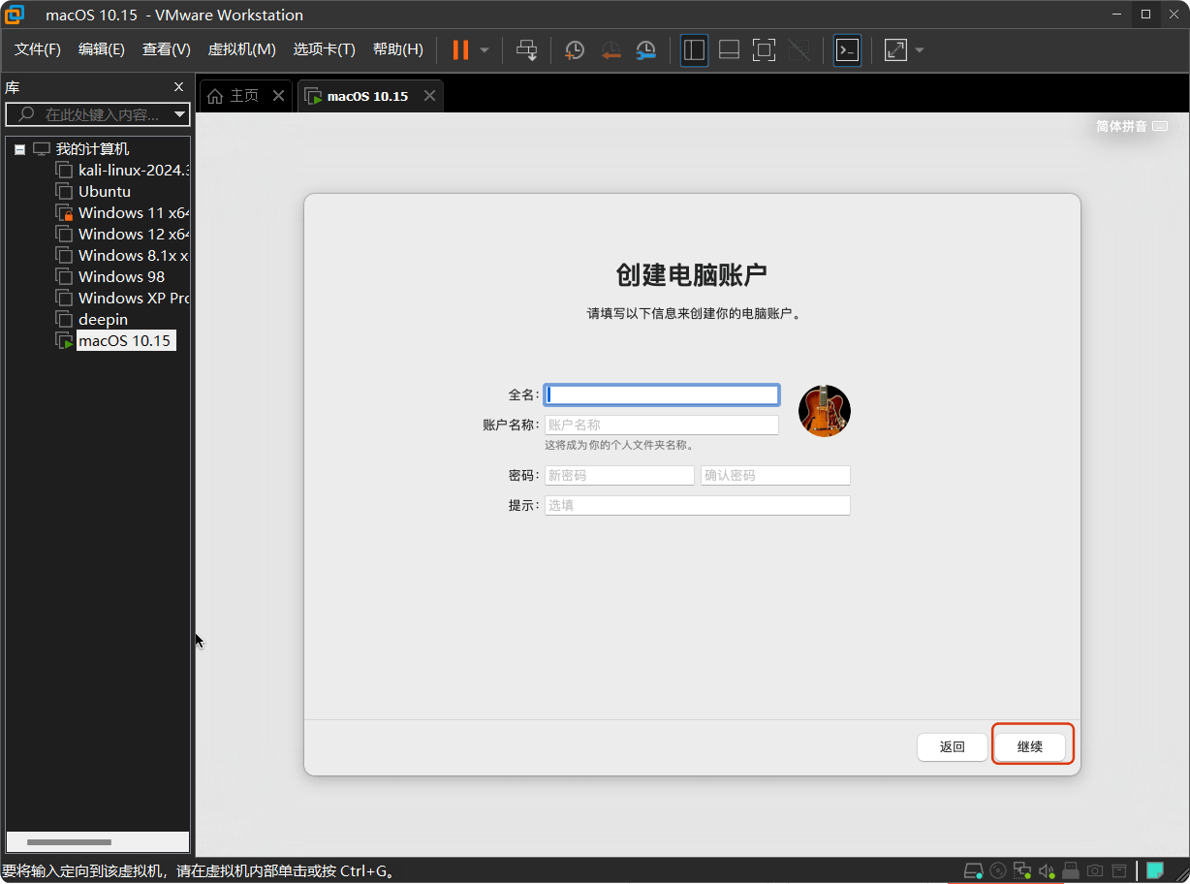Take a new snapshot of the VM

tap(574, 49)
